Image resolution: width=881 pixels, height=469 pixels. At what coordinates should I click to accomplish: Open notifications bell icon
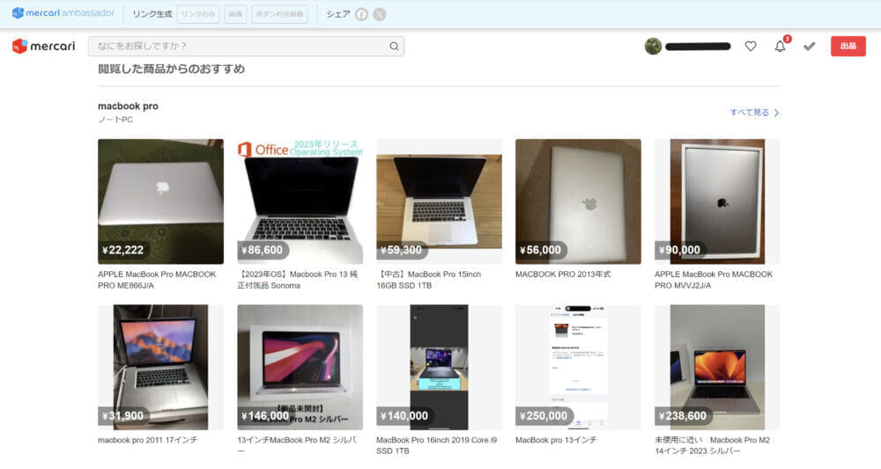781,46
